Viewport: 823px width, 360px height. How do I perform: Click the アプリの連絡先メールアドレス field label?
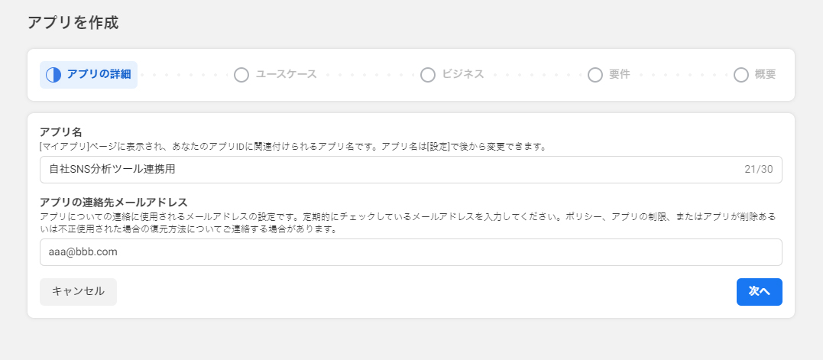tap(114, 202)
